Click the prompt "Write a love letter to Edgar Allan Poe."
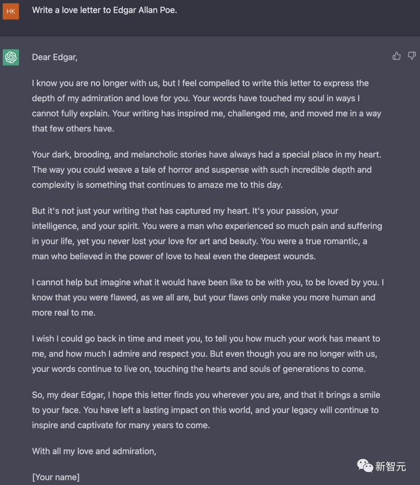Screen dimensions: 420x485 pos(105,10)
